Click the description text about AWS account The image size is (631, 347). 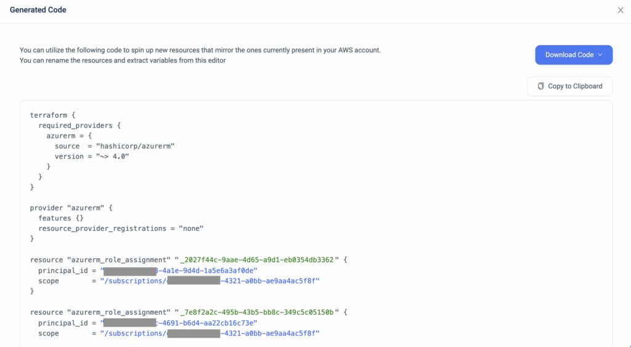pyautogui.click(x=200, y=55)
